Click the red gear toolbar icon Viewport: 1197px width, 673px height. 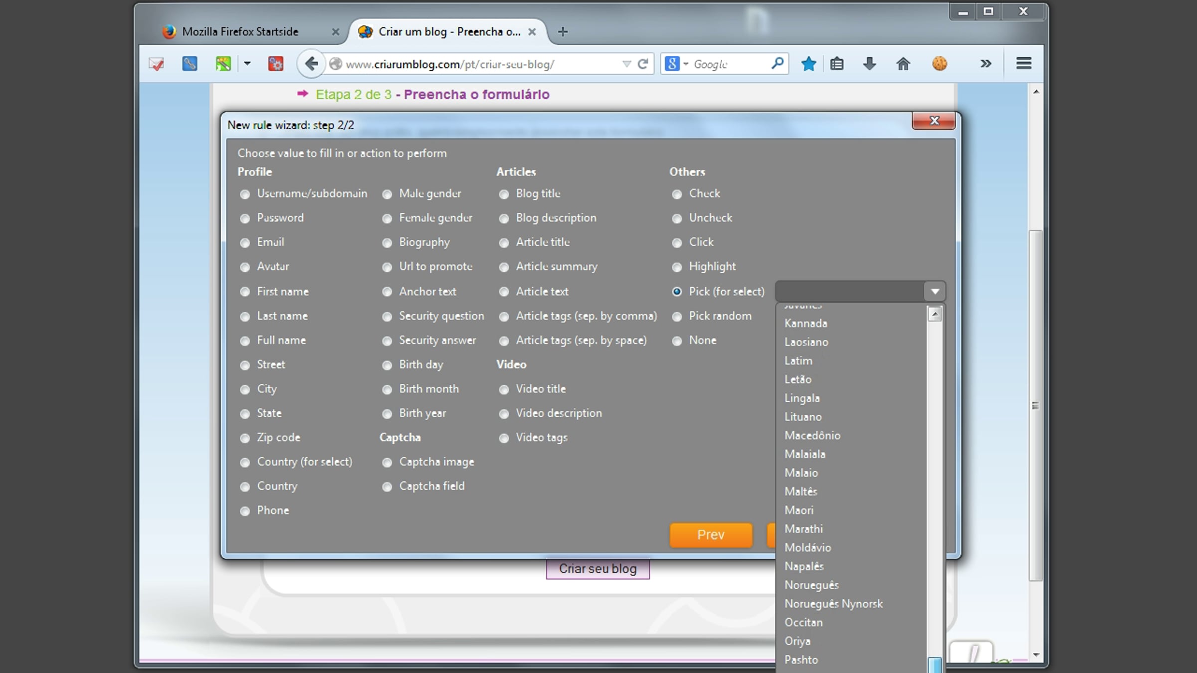point(275,64)
